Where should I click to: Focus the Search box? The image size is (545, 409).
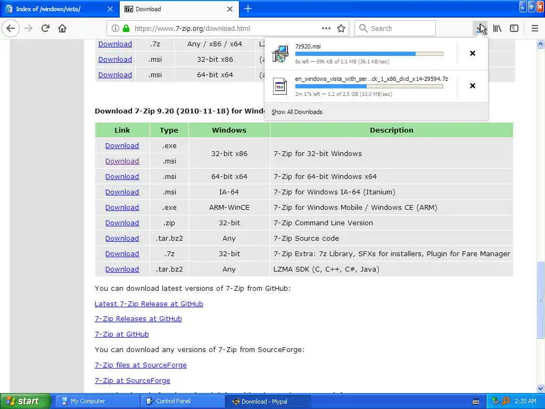(395, 29)
